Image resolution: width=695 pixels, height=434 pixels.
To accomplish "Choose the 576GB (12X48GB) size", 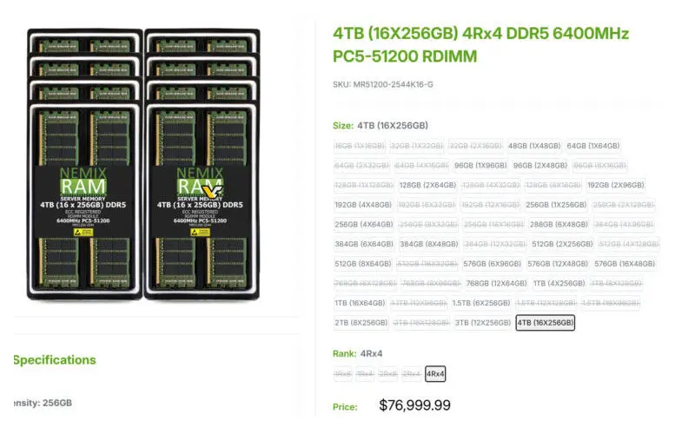I will click(x=558, y=264).
